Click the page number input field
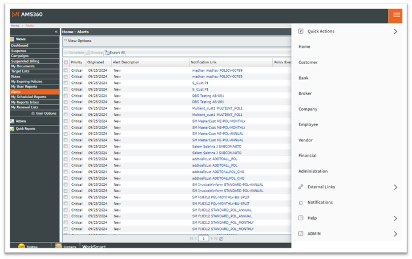412x259 pixels. coord(203,238)
